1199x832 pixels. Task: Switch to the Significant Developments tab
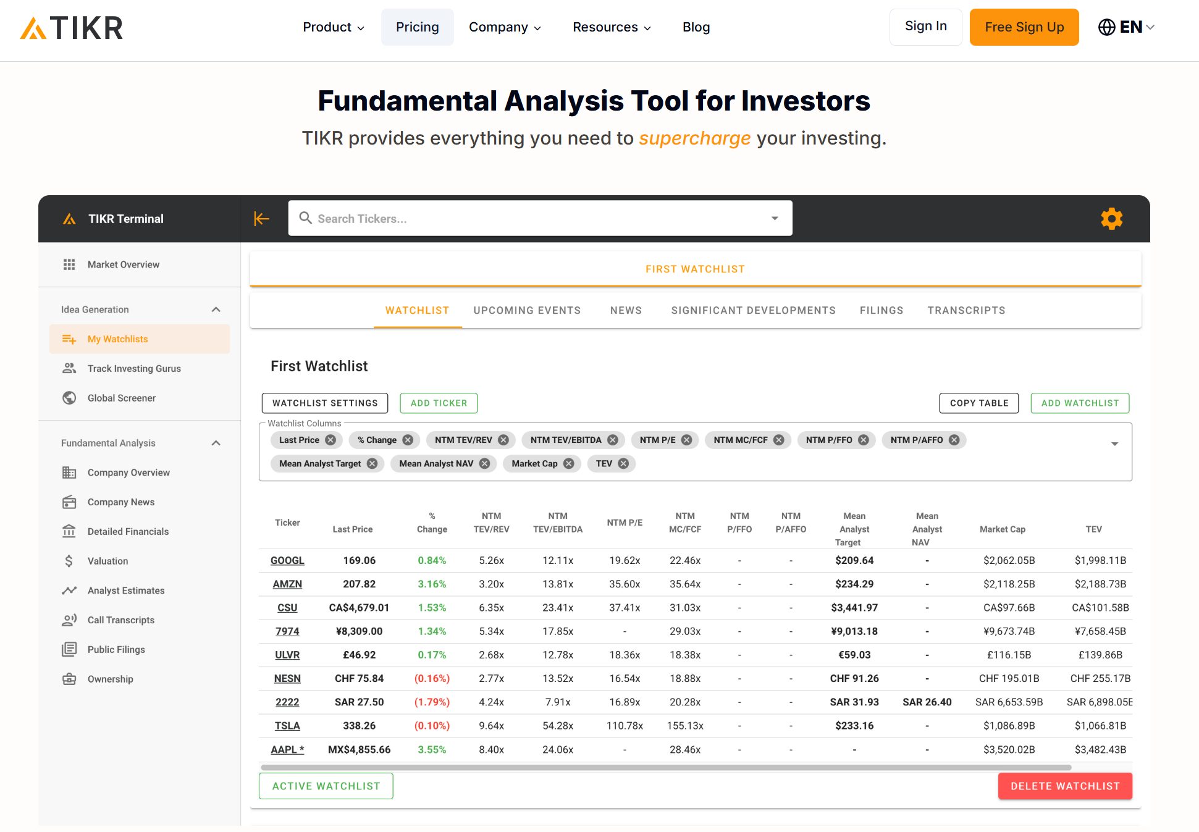click(753, 311)
